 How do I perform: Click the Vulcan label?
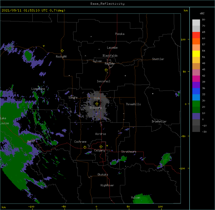click(x=135, y=198)
